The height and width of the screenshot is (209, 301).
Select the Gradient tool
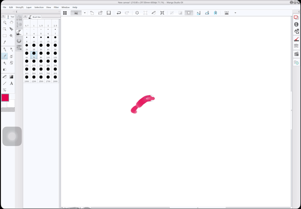click(x=11, y=77)
